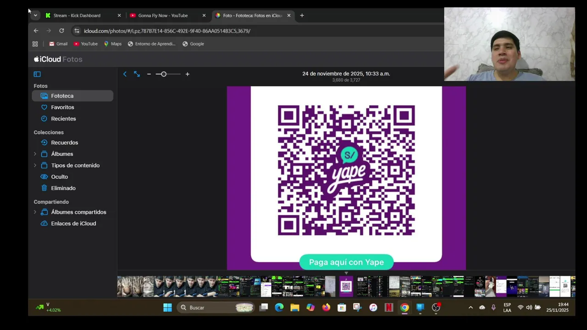This screenshot has width=587, height=330.
Task: View site information icon in address bar
Action: [77, 31]
